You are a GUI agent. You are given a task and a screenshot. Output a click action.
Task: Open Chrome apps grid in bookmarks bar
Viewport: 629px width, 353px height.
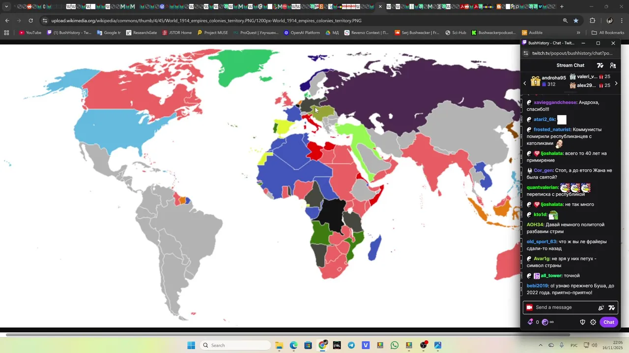[x=6, y=33]
